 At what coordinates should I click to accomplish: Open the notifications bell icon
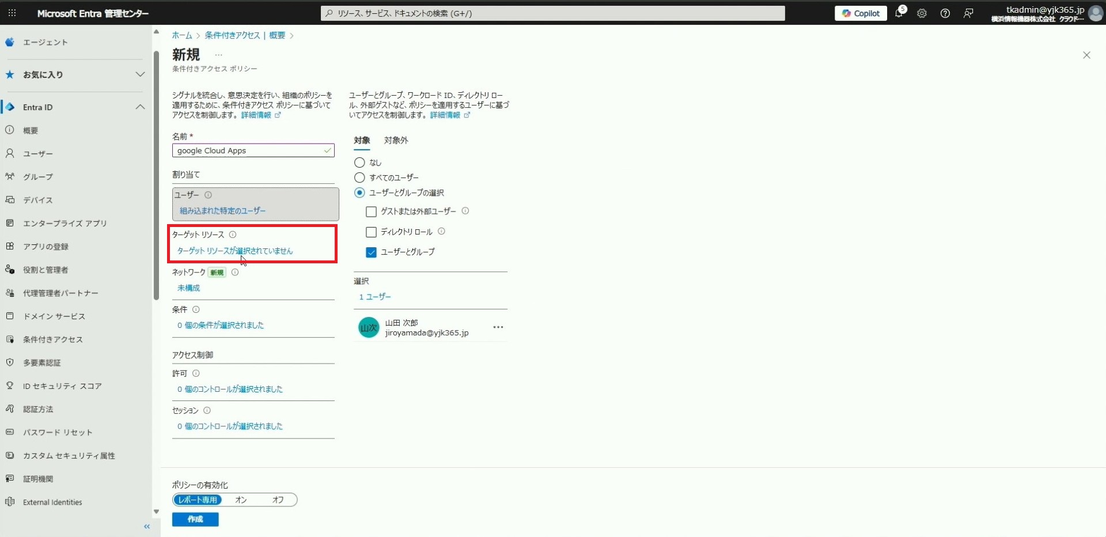tap(899, 13)
